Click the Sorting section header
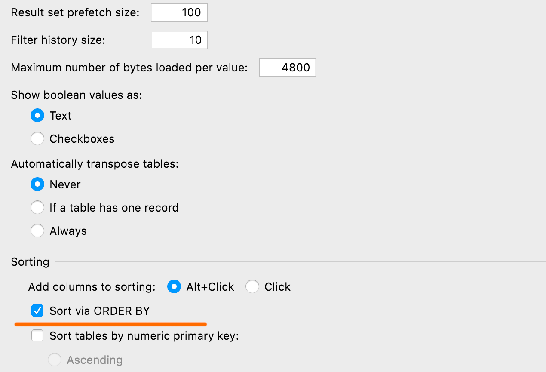Screen dimensions: 546x372 tap(30, 262)
